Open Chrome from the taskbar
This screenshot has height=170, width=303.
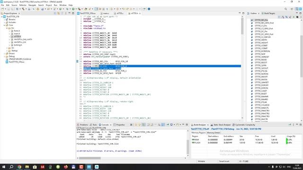[x=19, y=167]
